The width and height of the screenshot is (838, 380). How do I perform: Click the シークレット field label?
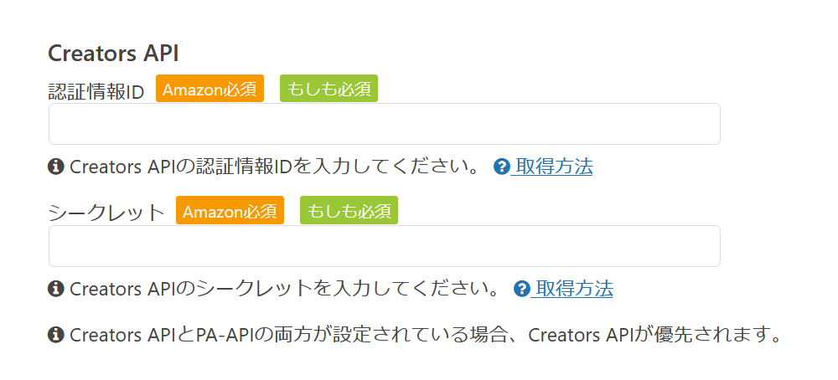[x=106, y=212]
